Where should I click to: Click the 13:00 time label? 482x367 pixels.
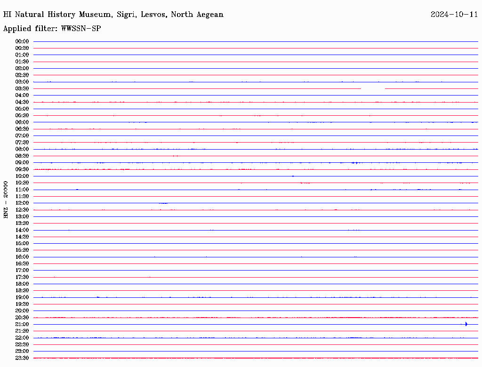click(22, 216)
